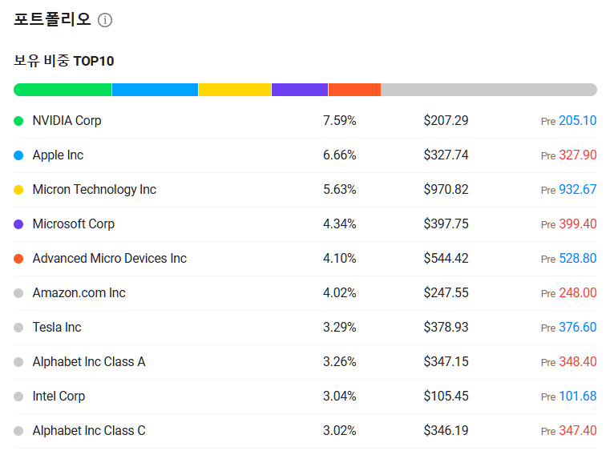Click Intel weight 3.04%
The width and height of the screenshot is (610, 455).
coord(340,396)
